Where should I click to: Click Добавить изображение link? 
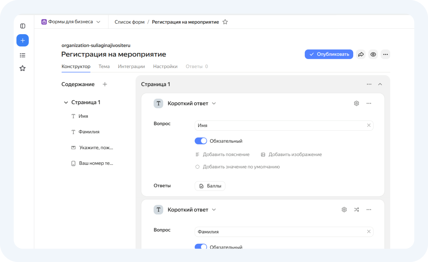pyautogui.click(x=291, y=154)
